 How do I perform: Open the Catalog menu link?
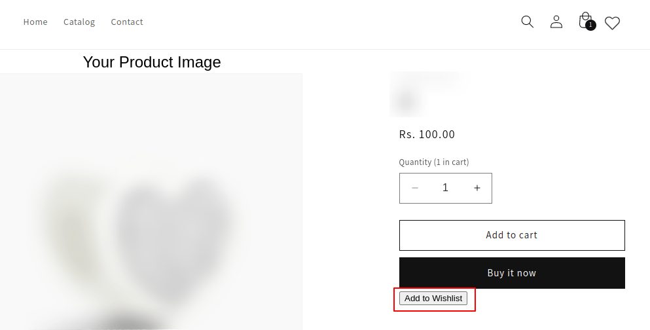pos(79,22)
